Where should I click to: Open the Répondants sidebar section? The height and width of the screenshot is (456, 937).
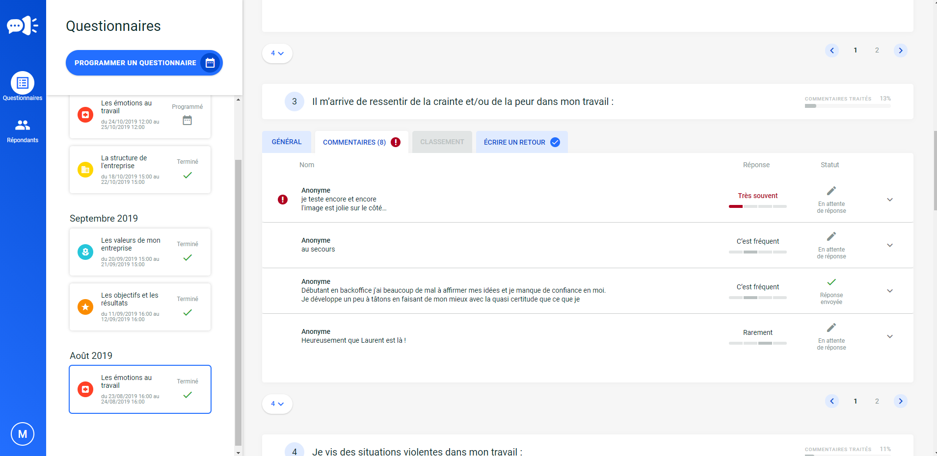tap(23, 131)
